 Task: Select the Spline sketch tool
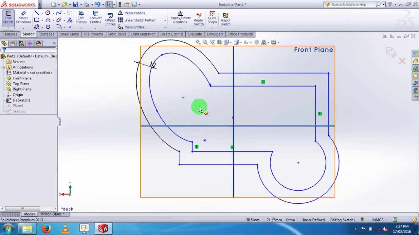tap(59, 13)
